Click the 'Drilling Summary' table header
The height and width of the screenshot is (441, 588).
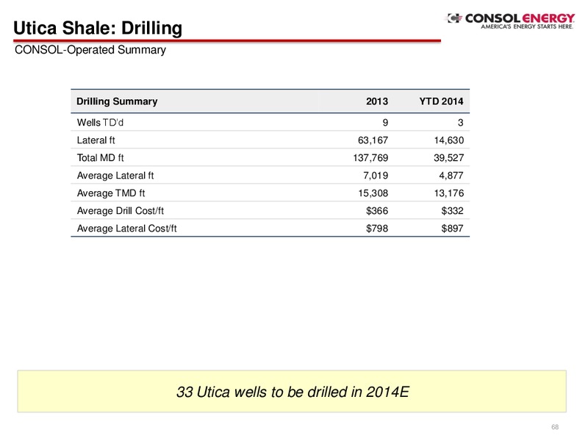tap(117, 101)
